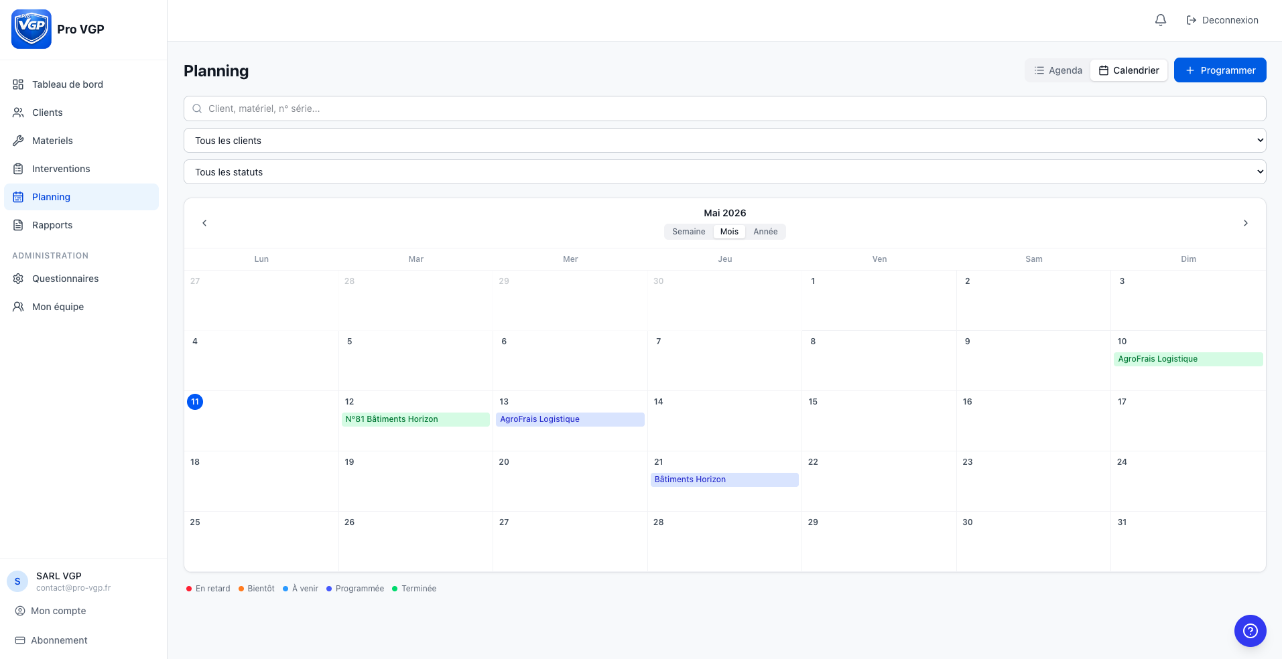Screen dimensions: 1282x659
Task: Expand Tous les statuts dropdown
Action: click(x=724, y=172)
